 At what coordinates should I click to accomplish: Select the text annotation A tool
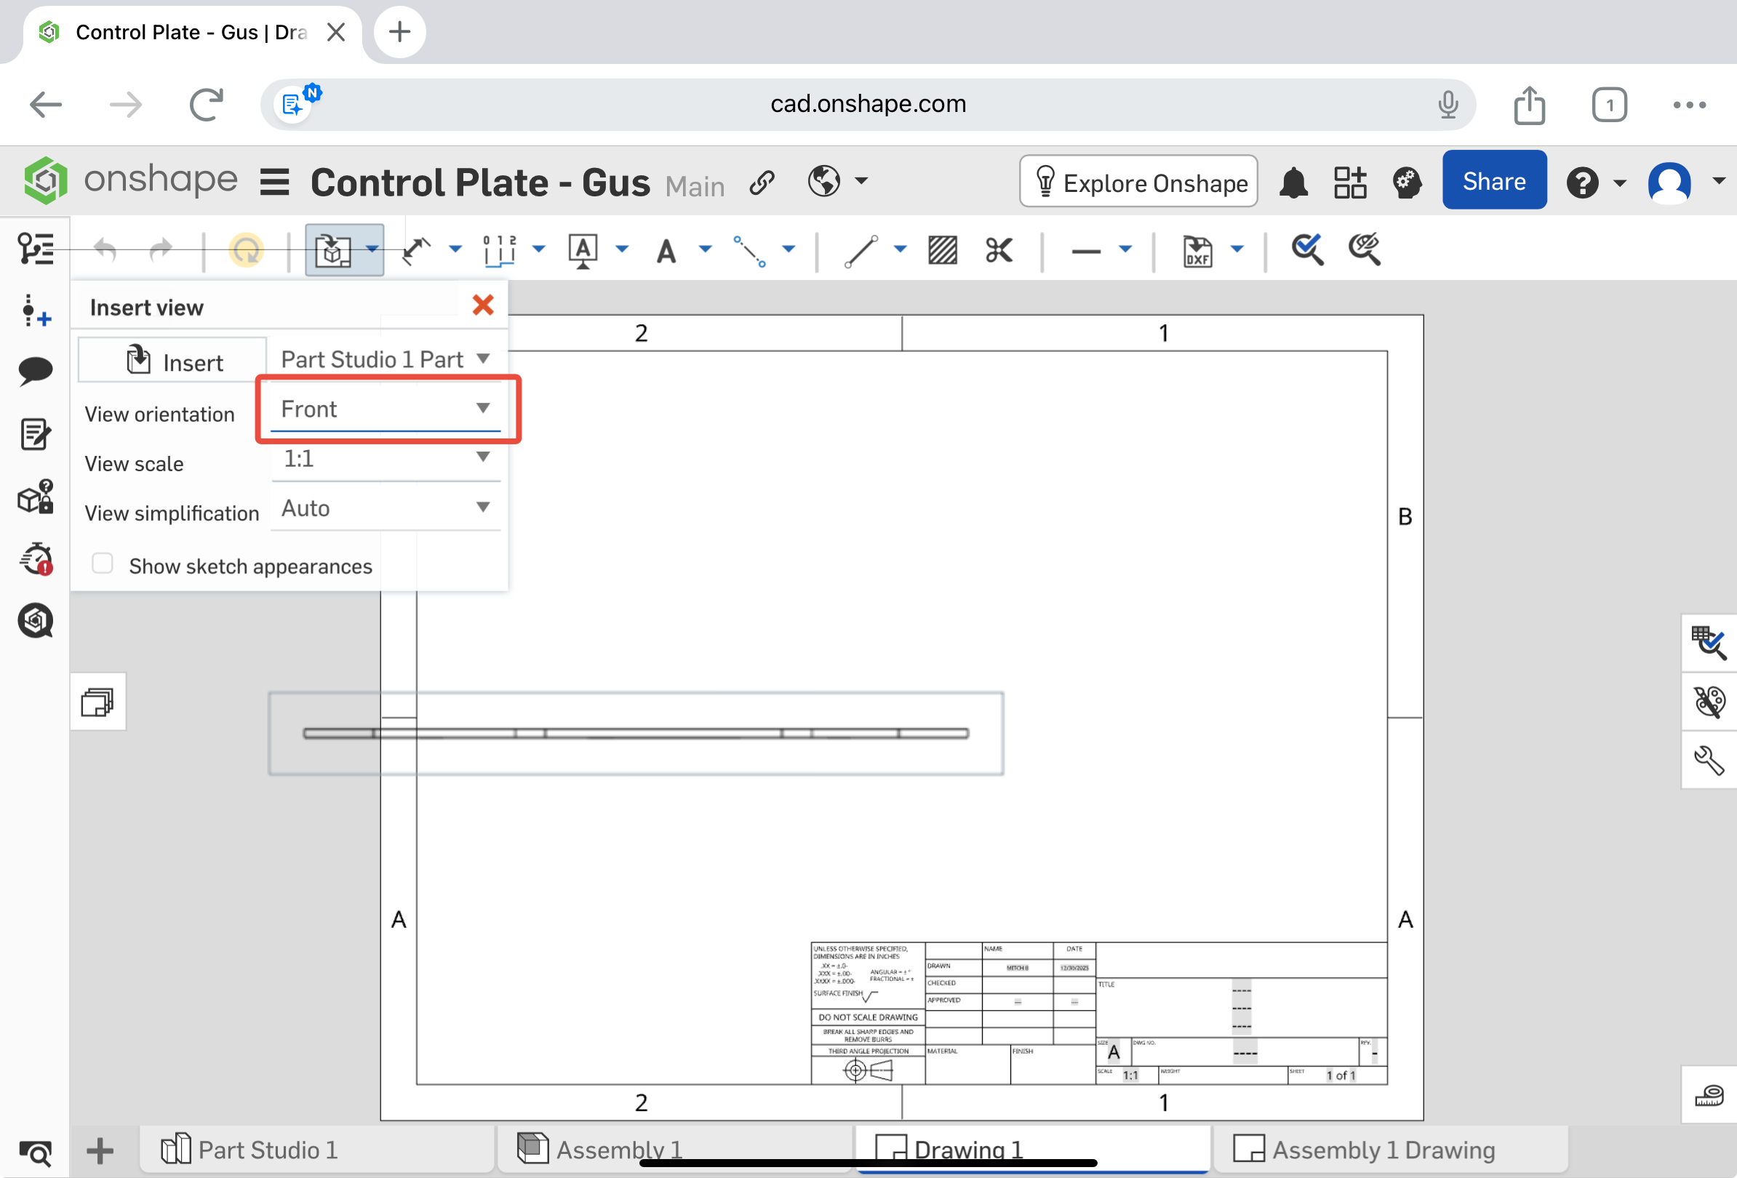[x=666, y=250]
